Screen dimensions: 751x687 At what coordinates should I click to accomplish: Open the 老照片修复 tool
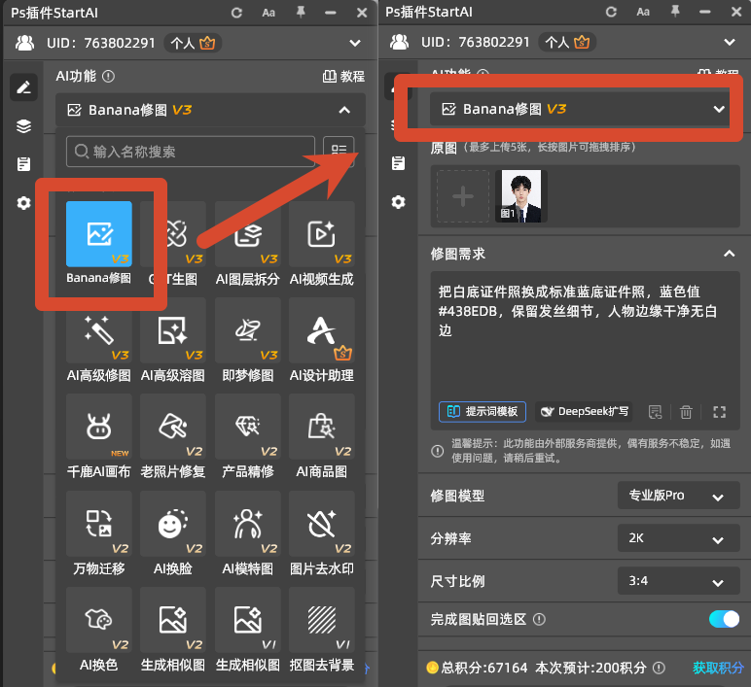[x=173, y=427]
